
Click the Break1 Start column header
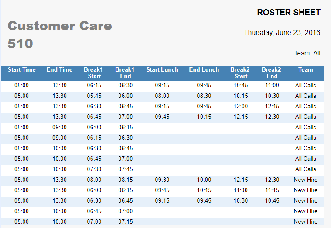click(94, 73)
